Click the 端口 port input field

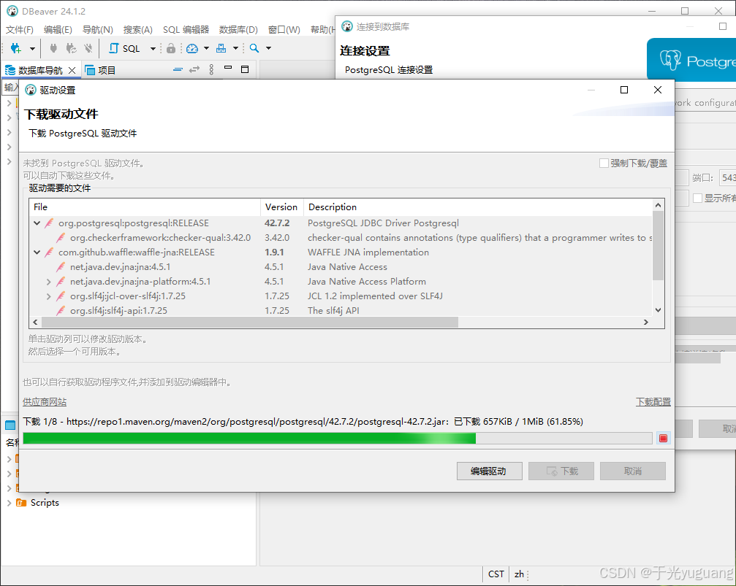tap(727, 177)
